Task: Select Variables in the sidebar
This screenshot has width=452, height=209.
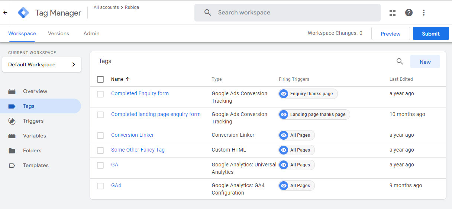Action: click(x=41, y=136)
